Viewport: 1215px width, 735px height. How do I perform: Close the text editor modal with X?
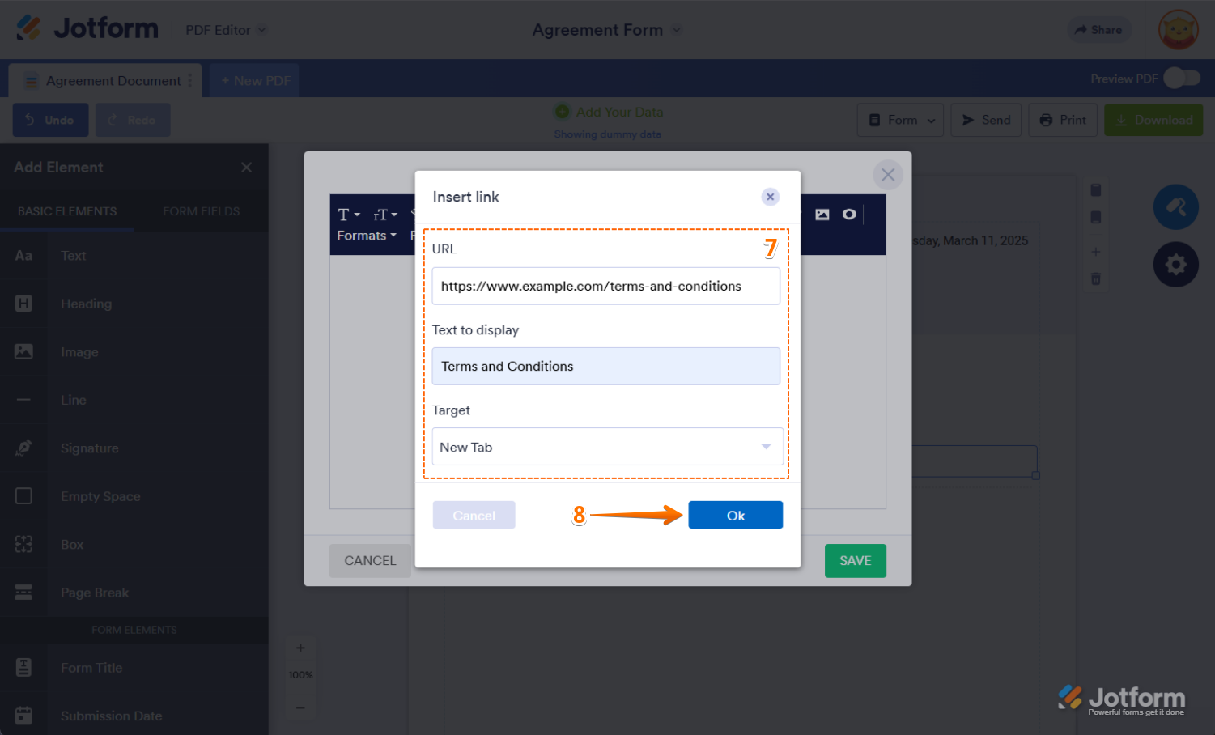click(888, 174)
